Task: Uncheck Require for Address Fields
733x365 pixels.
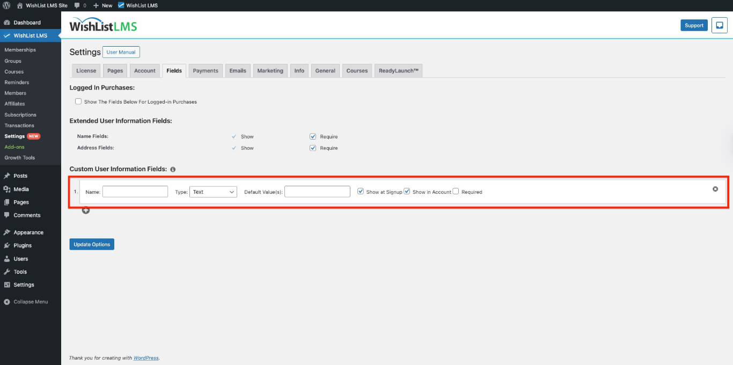Action: click(x=313, y=148)
